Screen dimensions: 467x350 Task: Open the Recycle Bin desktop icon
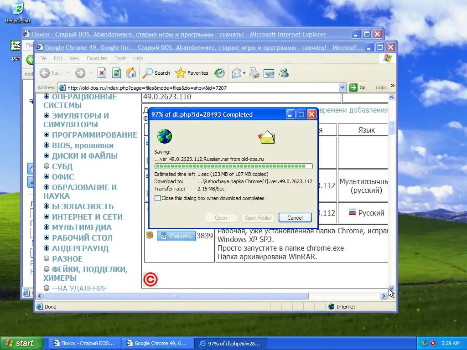[17, 12]
